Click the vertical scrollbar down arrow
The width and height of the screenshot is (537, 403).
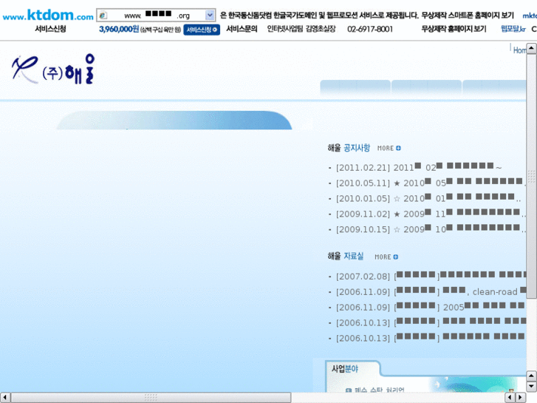(531, 386)
